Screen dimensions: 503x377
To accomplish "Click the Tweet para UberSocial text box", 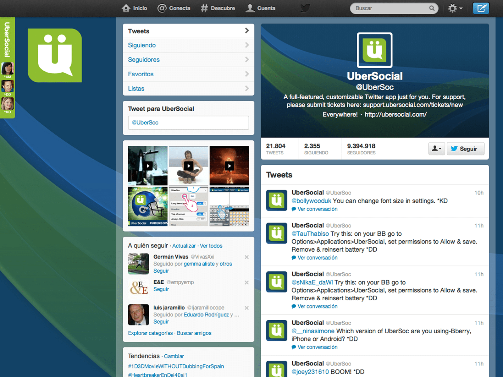I will (x=188, y=123).
